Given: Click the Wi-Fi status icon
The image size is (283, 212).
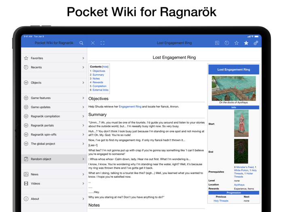Looking at the screenshot, I should point(252,36).
